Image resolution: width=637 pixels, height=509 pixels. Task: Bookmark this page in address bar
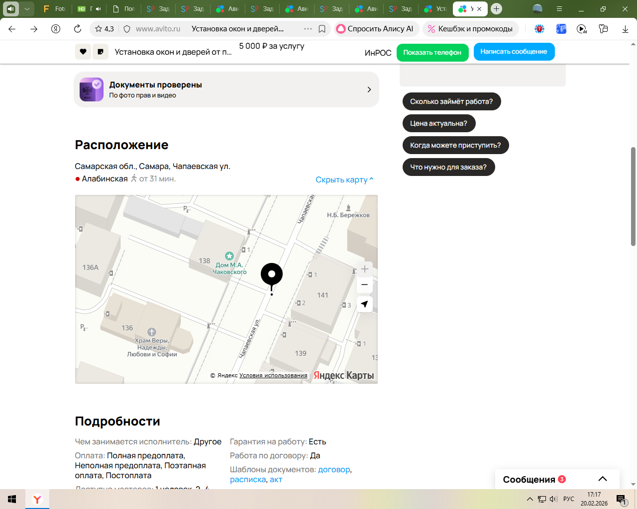[x=322, y=29]
